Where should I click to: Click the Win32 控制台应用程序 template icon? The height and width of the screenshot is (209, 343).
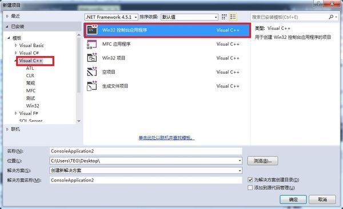pos(92,30)
